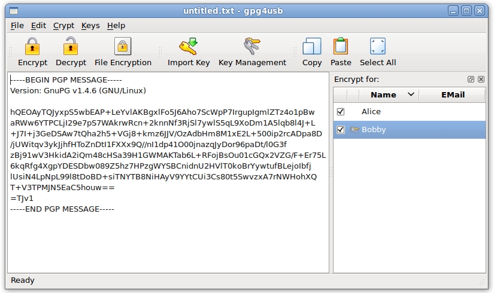Click the Version: GnuPG v1.4.6 line

click(x=78, y=91)
